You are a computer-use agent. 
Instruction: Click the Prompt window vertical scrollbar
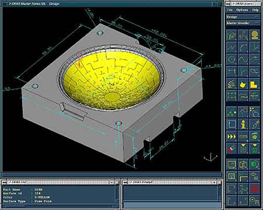(x=220, y=193)
